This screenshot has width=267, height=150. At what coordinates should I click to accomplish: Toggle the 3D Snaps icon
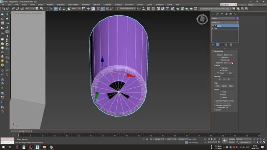98,9
